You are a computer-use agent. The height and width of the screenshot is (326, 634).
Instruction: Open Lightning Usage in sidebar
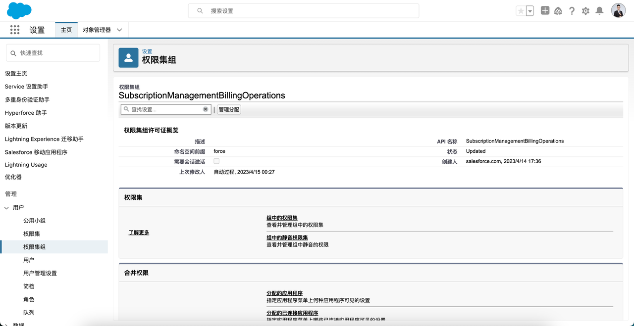coord(26,165)
